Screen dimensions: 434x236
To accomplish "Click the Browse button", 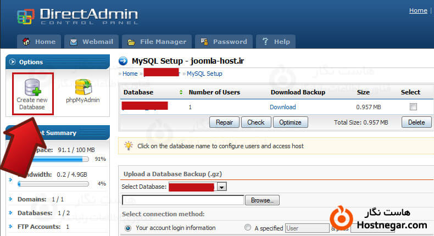I will [262, 200].
